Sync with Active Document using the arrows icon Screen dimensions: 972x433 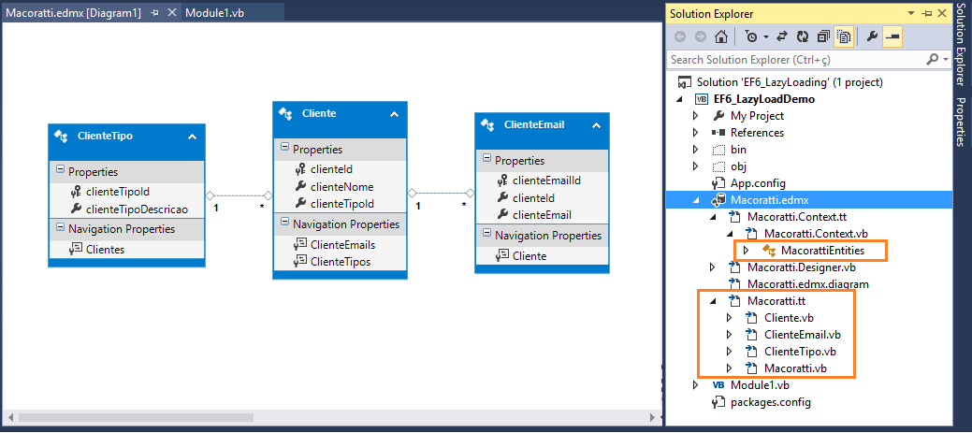[x=782, y=37]
